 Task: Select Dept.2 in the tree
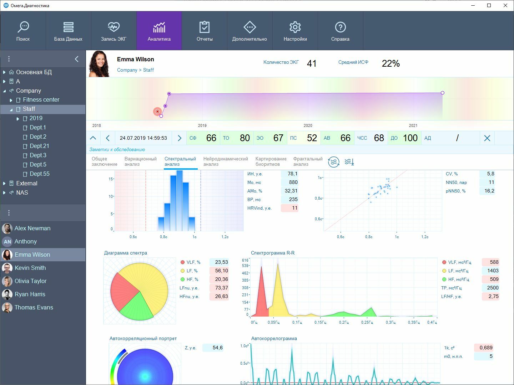point(38,137)
